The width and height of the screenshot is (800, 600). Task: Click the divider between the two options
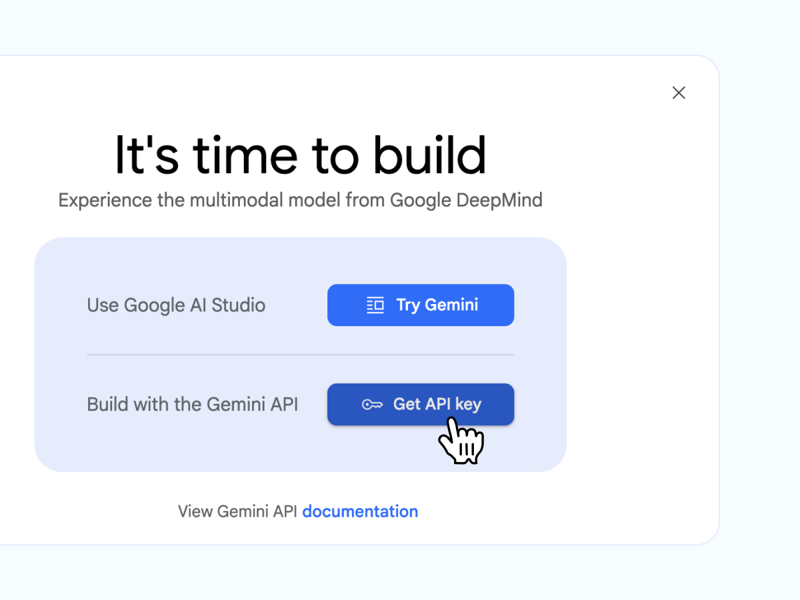tap(300, 354)
